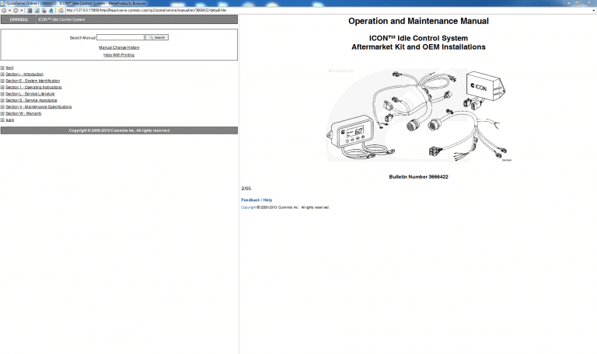The height and width of the screenshot is (354, 597).
Task: Open the Manual Change History link
Action: pyautogui.click(x=119, y=47)
